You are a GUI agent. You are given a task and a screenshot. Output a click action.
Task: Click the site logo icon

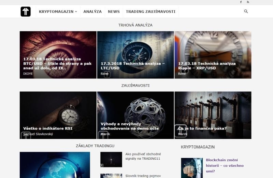click(26, 12)
